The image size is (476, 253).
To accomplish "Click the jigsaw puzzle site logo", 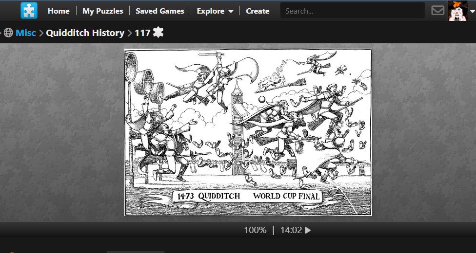I will 29,11.
